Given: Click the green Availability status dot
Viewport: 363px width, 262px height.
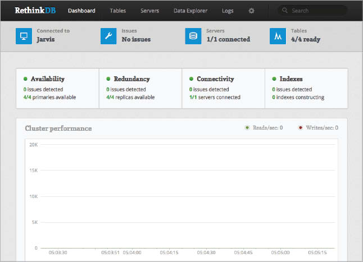Looking at the screenshot, I should click(x=25, y=79).
